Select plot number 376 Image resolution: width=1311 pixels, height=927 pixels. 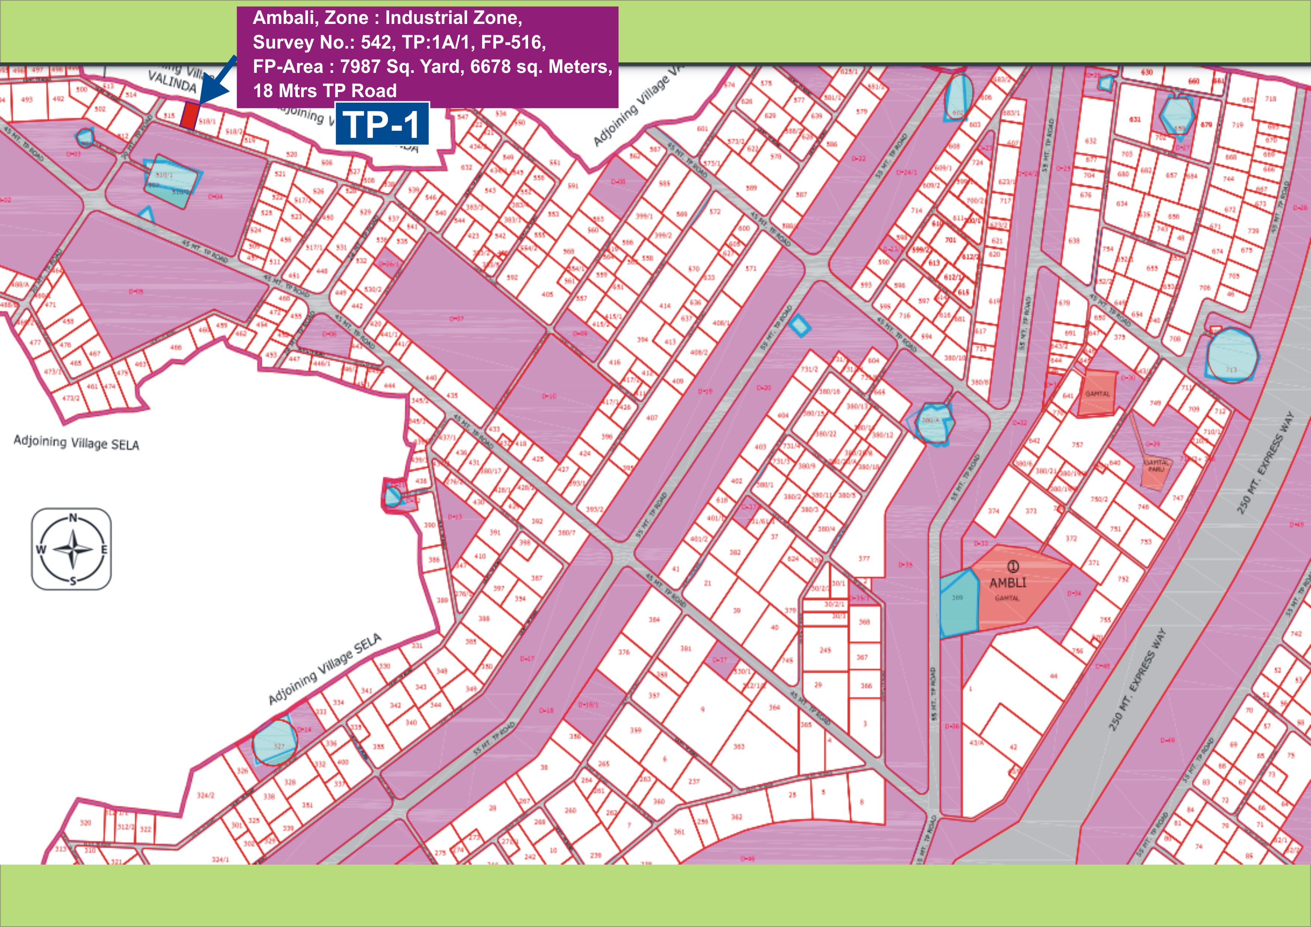click(x=623, y=652)
